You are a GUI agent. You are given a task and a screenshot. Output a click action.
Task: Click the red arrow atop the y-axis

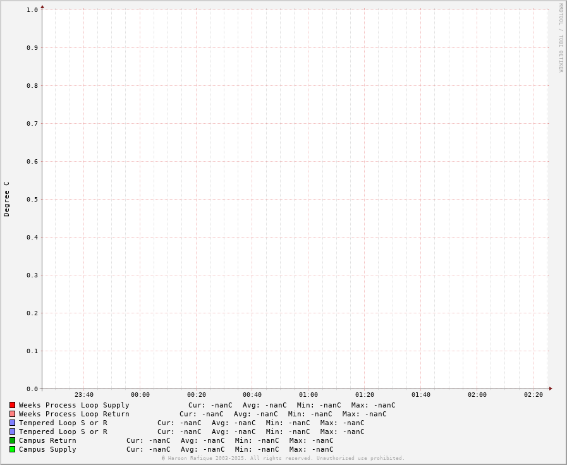point(42,7)
